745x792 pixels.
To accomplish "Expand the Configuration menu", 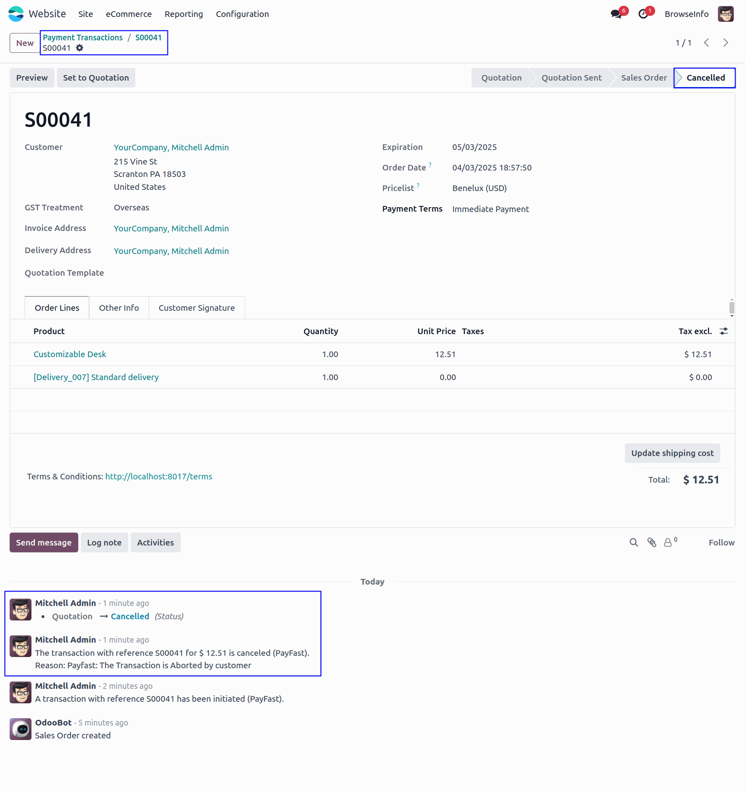I will pos(242,14).
